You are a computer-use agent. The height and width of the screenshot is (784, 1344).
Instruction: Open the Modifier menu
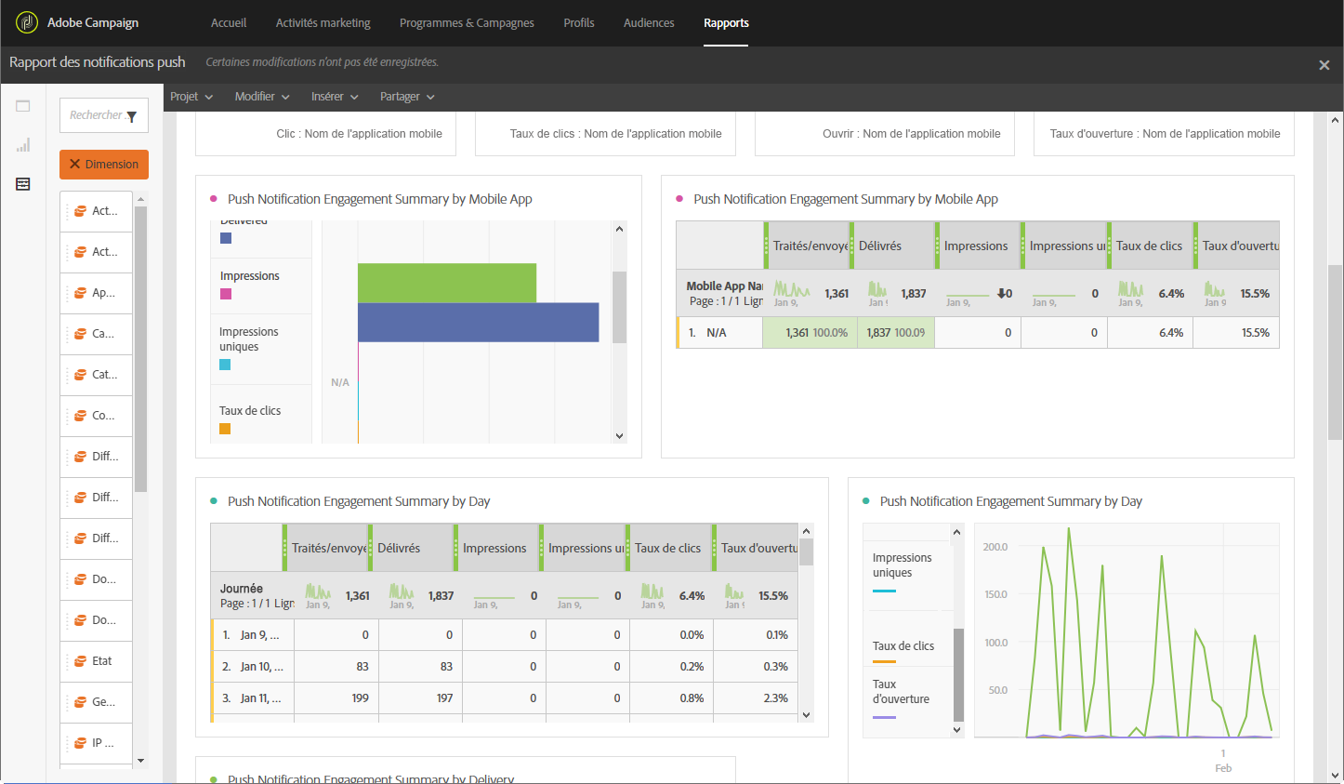pyautogui.click(x=262, y=97)
